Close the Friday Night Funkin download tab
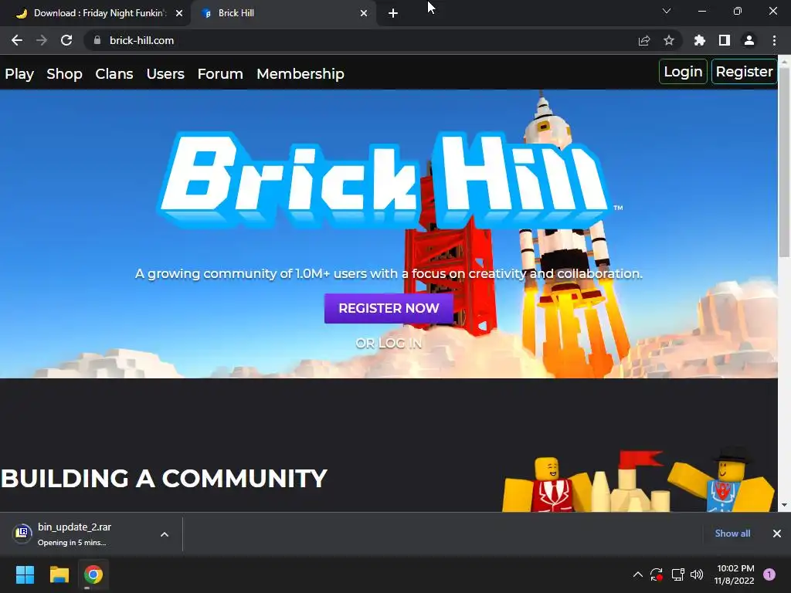The height and width of the screenshot is (593, 791). 179,13
